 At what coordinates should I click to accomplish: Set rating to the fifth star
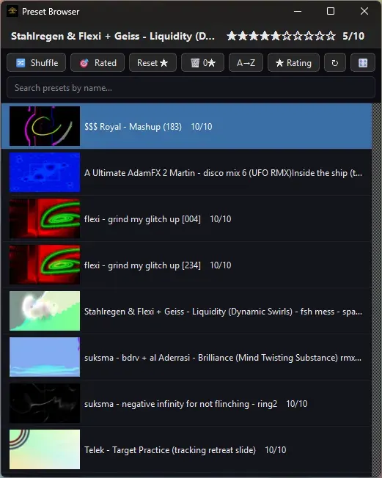tap(276, 36)
